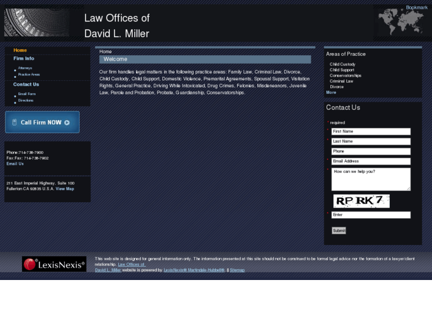Viewport: 432px width, 324px height.
Task: Click the captcha image RP RK 7
Action: click(x=361, y=201)
